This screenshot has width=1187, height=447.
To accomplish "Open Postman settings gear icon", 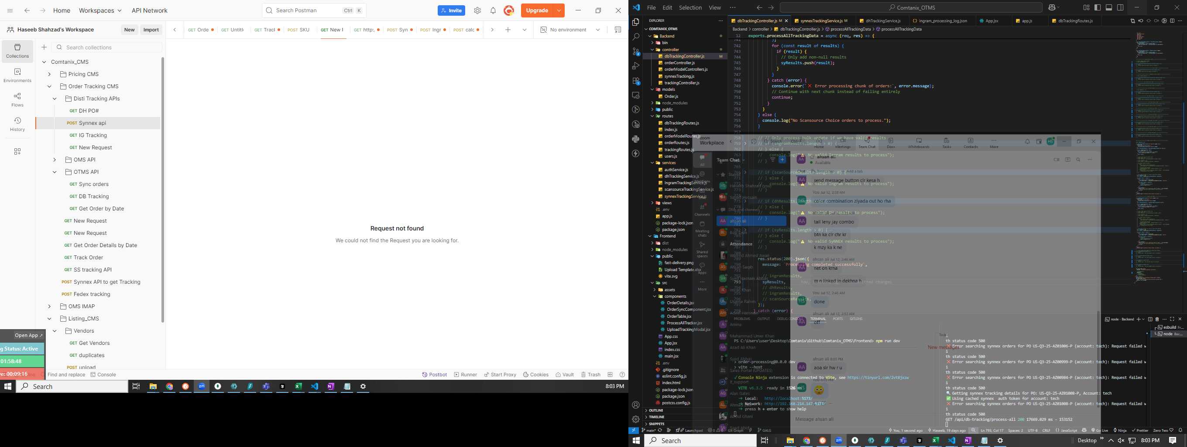I will tap(477, 10).
